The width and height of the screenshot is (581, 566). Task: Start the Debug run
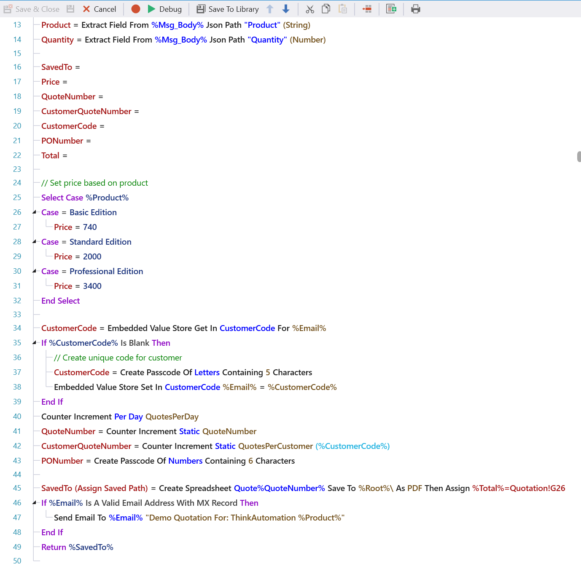point(165,9)
